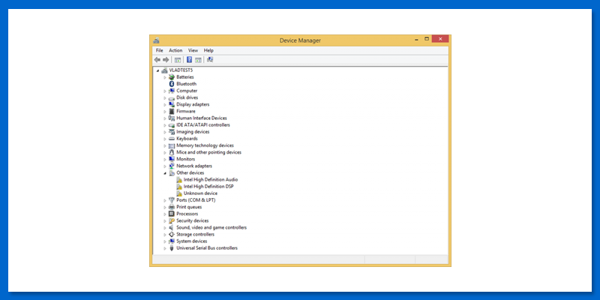Screen dimensions: 600x300
Task: Click the Back arrow toolbar icon
Action: click(157, 60)
